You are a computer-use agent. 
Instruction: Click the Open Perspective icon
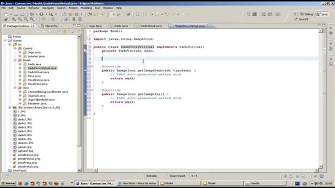pos(296,14)
